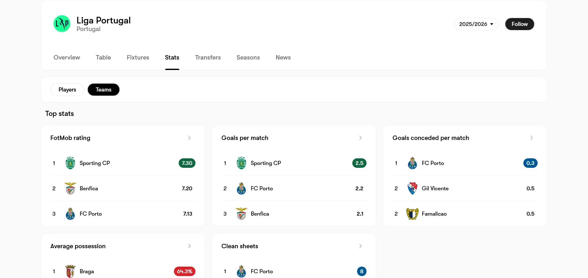Click FC Porto crest in Goals per match
Image resolution: width=588 pixels, height=278 pixels.
pos(241,188)
